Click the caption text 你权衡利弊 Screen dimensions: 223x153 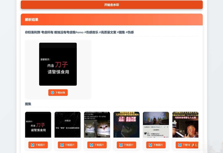[32, 32]
